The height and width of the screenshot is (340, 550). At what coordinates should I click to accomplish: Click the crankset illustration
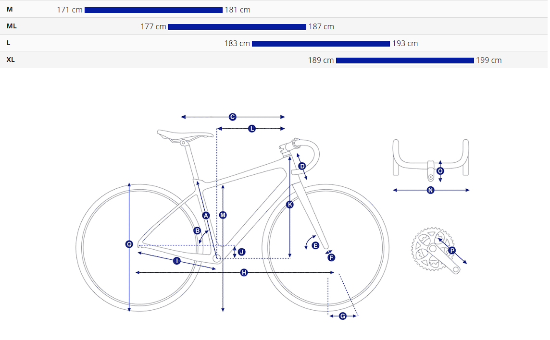pos(433,250)
